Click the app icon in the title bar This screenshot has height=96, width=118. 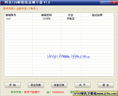pos(2,2)
